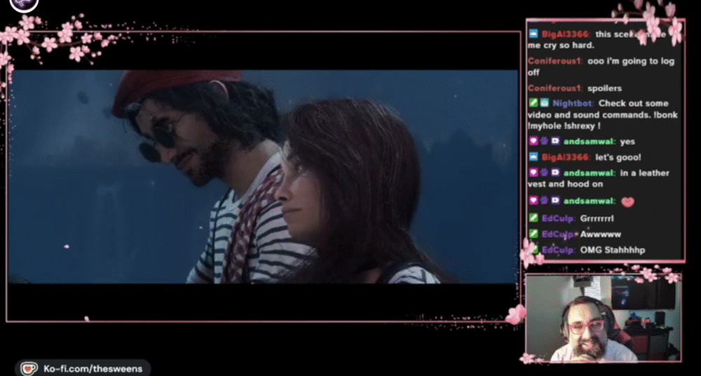Click Coniferous1's name on "ooo i'm going" message
701x376 pixels.
pos(554,61)
